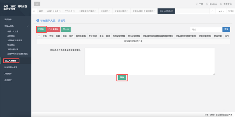This screenshot has height=117, width=235.
Task: Click the textarea resize handle corner
Action: [x=214, y=74]
